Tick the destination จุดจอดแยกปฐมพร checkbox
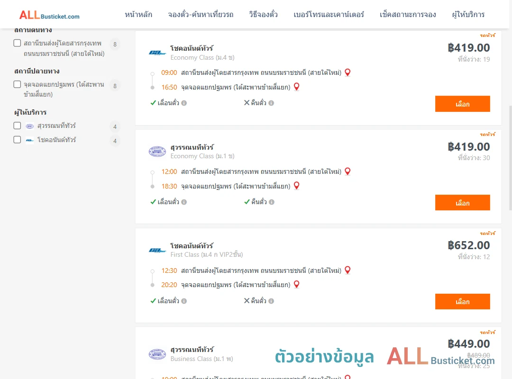 18,84
